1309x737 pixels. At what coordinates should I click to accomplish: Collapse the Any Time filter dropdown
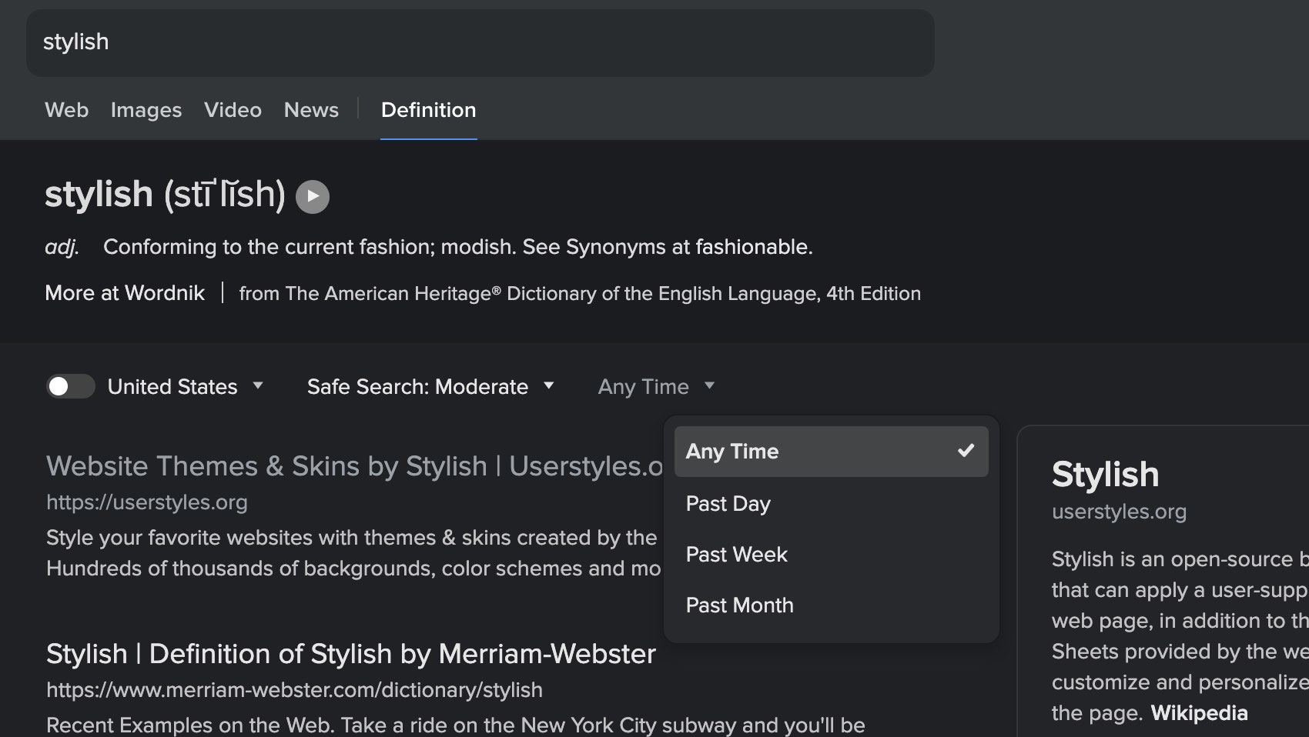(x=656, y=386)
